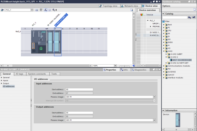
Task: Click the Topology view tab
Action: tap(109, 6)
